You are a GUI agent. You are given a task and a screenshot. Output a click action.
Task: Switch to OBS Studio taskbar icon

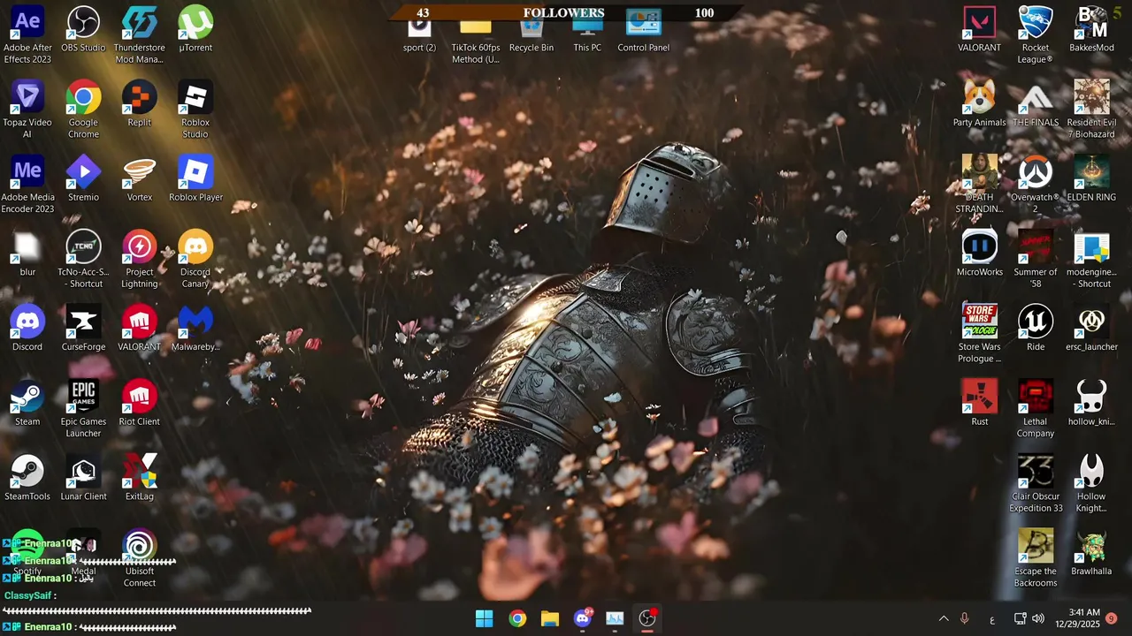pos(647,618)
